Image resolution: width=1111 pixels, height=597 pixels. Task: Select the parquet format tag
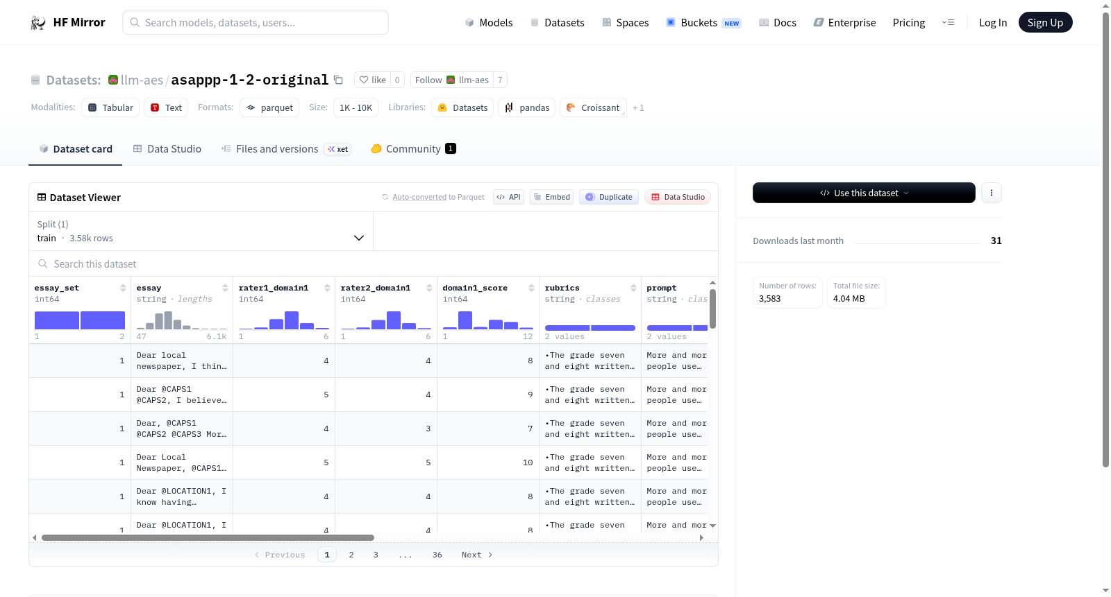(269, 107)
